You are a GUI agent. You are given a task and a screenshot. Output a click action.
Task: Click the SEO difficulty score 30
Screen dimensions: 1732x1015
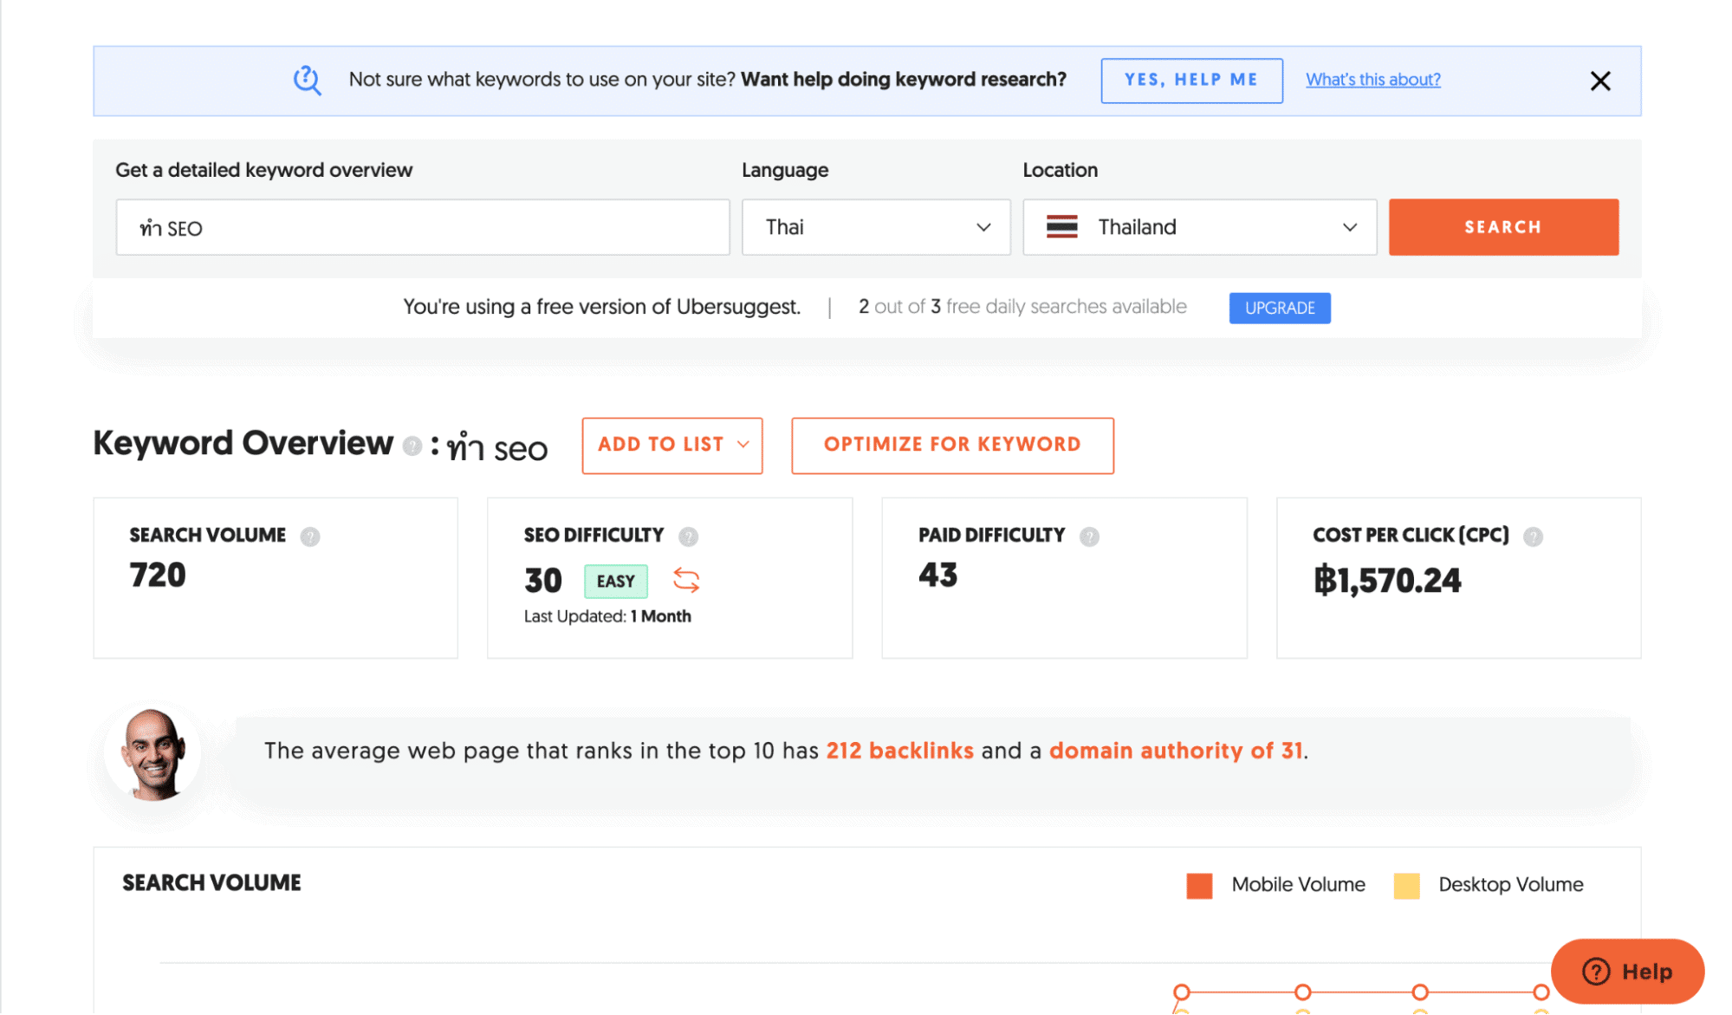click(x=543, y=580)
